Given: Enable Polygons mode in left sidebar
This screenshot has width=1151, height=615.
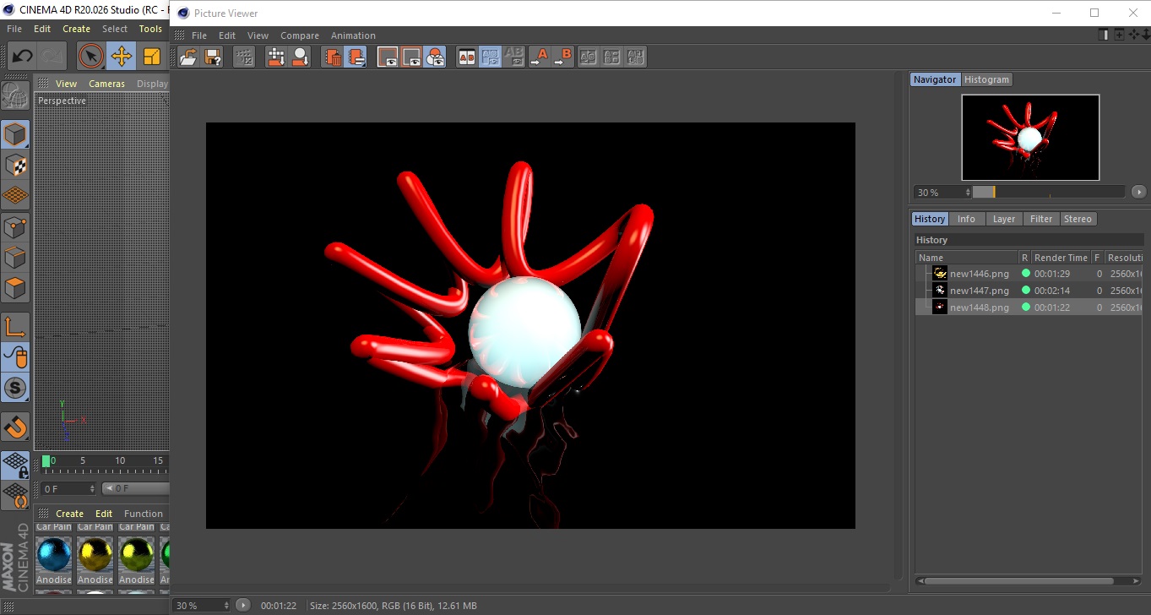Looking at the screenshot, I should [15, 288].
